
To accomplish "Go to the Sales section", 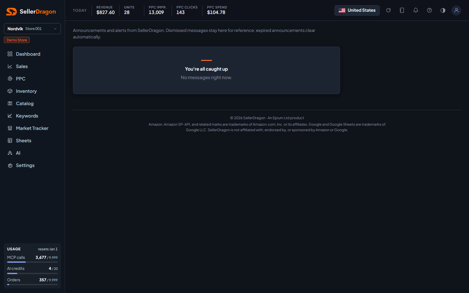I will tap(32, 66).
